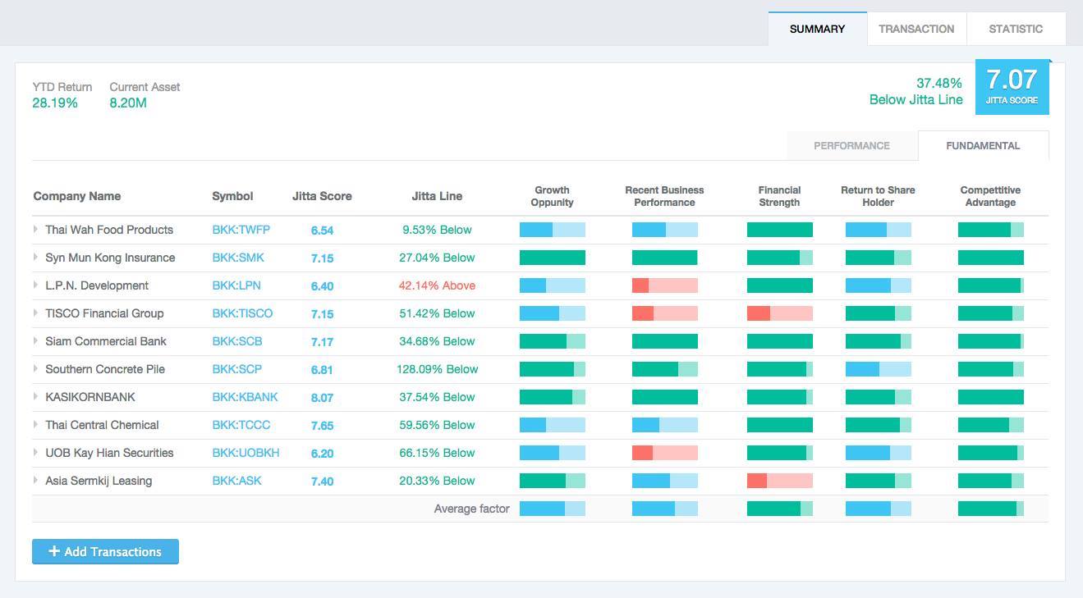Image resolution: width=1083 pixels, height=598 pixels.
Task: Click Thai Wah's Growth Opportunity bar
Action: point(553,230)
